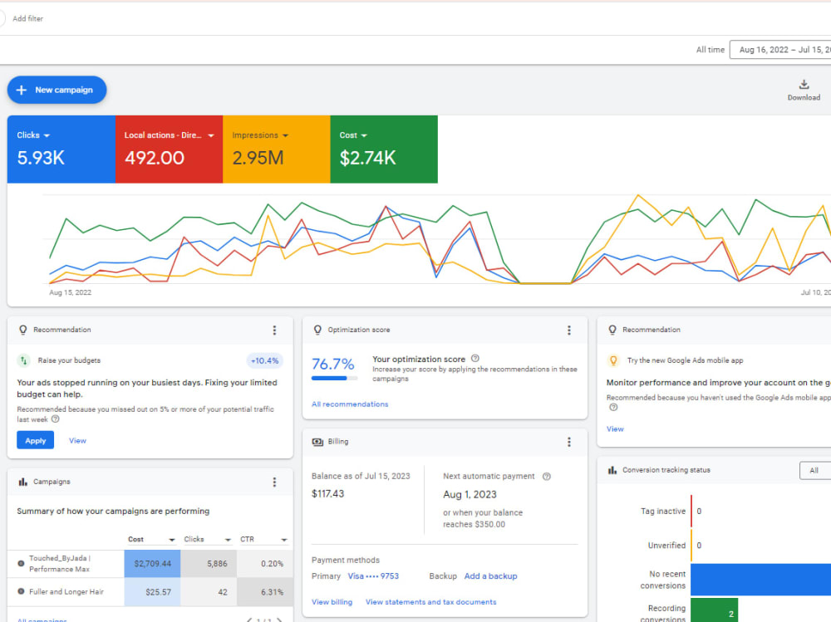Open the conversion tracking All dropdown
This screenshot has height=622, width=831.
point(815,471)
